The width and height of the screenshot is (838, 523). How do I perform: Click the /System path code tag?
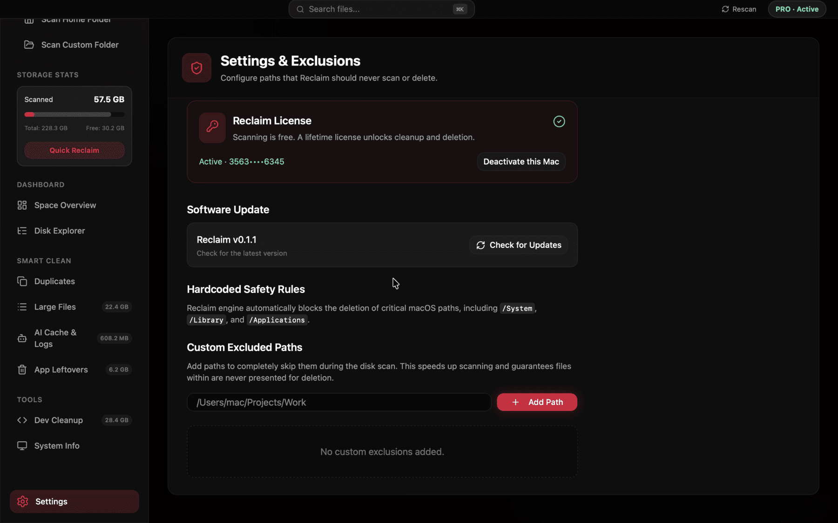click(517, 309)
